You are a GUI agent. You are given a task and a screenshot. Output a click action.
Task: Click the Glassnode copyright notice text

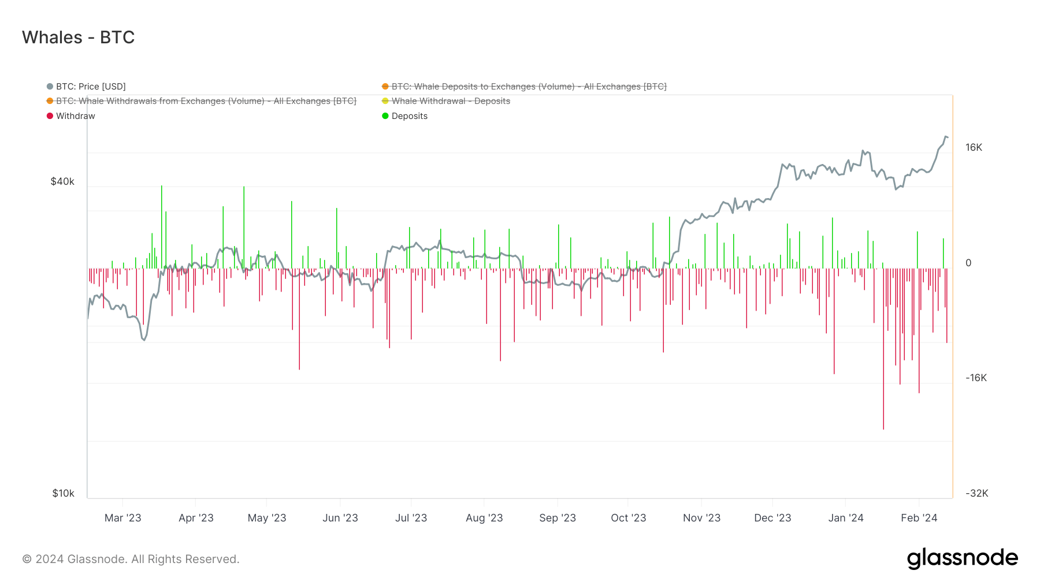[131, 559]
